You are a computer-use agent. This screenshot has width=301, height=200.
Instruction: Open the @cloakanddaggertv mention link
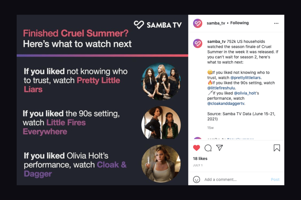(x=226, y=104)
